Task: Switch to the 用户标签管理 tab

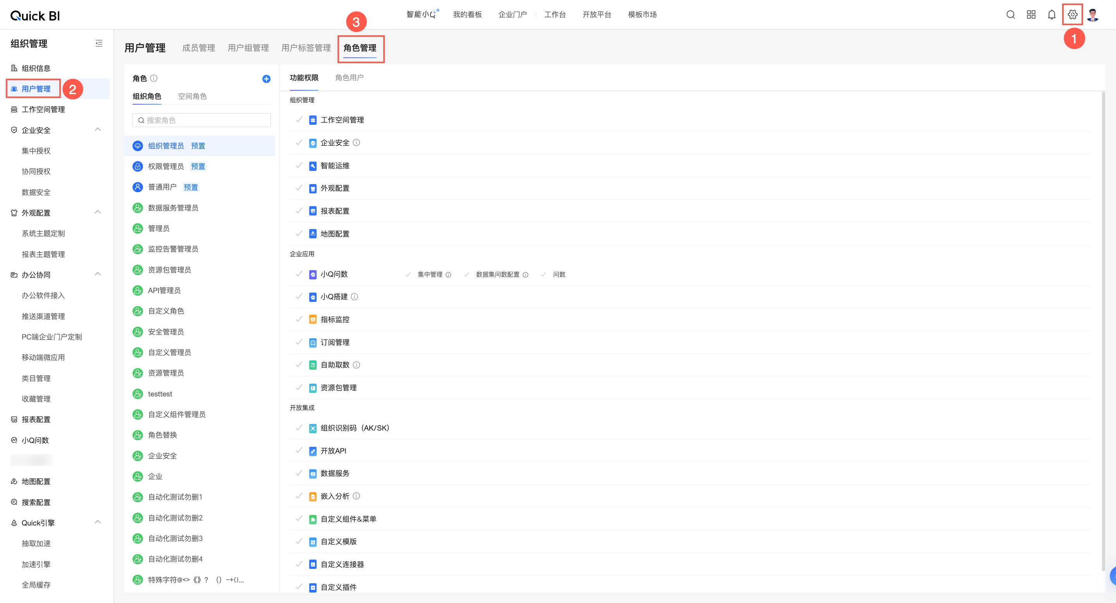Action: click(306, 48)
